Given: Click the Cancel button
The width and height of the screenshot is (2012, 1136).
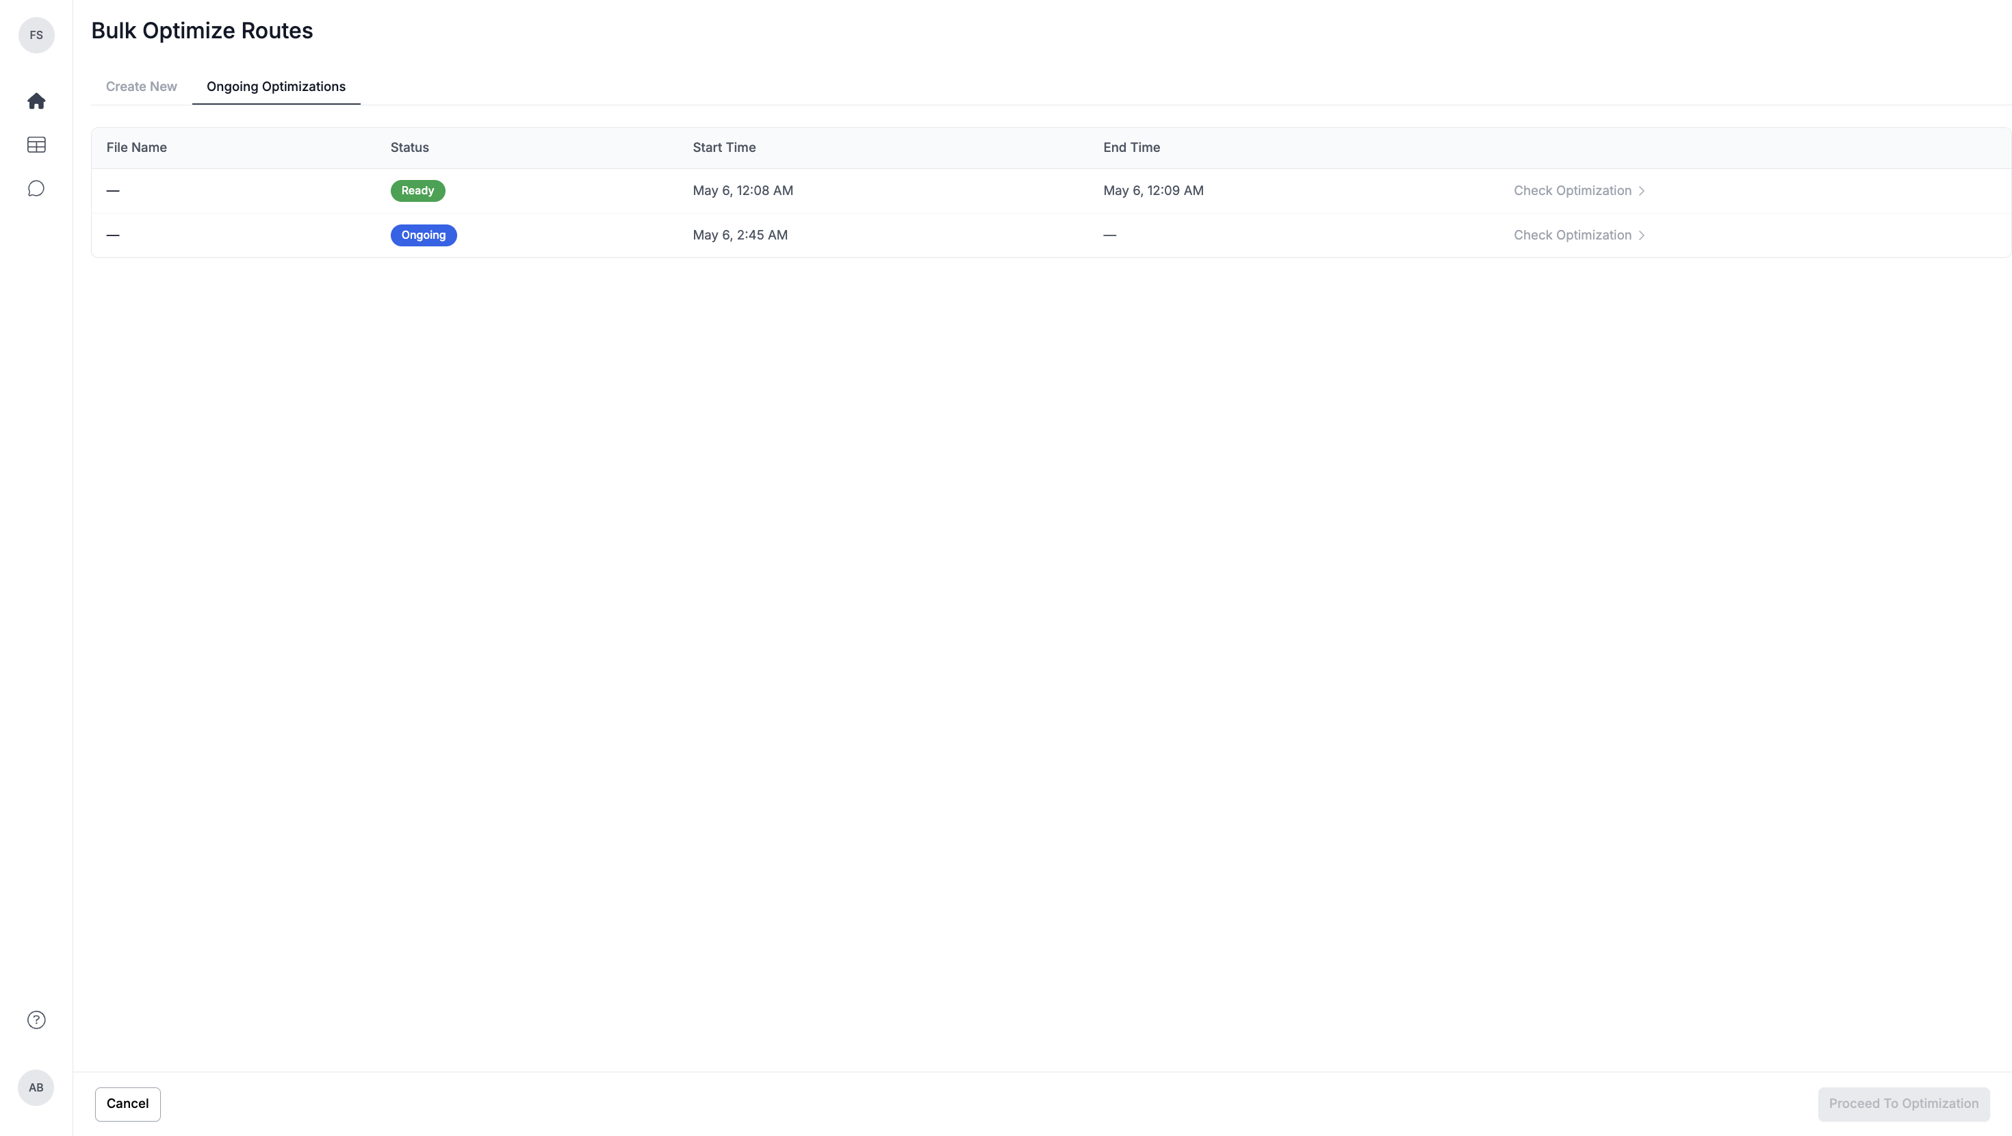Looking at the screenshot, I should (x=128, y=1104).
